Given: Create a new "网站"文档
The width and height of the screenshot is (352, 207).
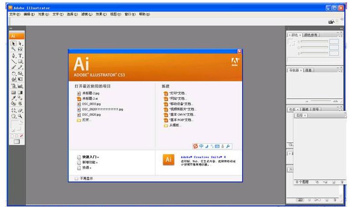Looking at the screenshot, I should 175,98.
